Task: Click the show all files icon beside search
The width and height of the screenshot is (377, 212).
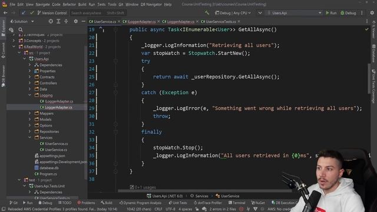Action: [11, 30]
